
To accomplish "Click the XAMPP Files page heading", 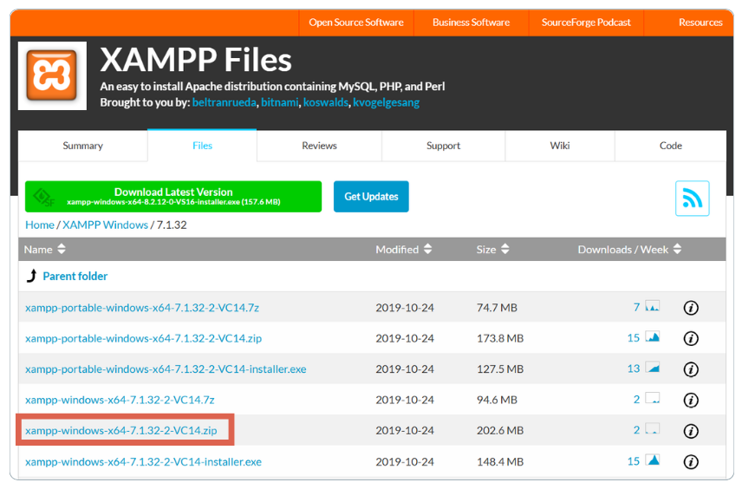I will (x=196, y=60).
